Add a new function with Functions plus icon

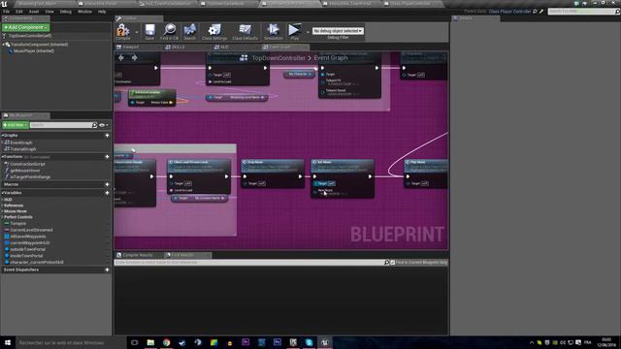(107, 157)
